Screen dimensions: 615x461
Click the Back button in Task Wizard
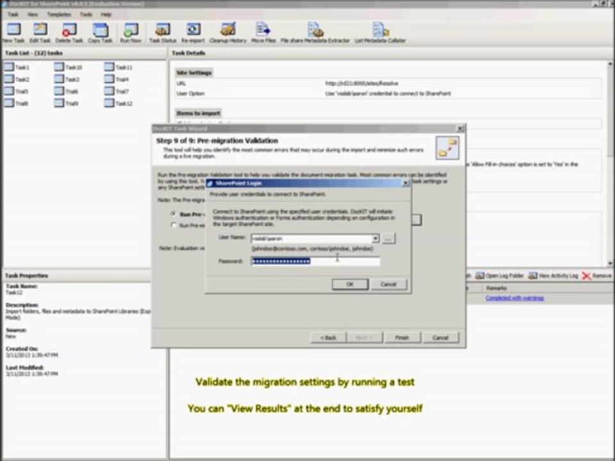click(x=328, y=337)
